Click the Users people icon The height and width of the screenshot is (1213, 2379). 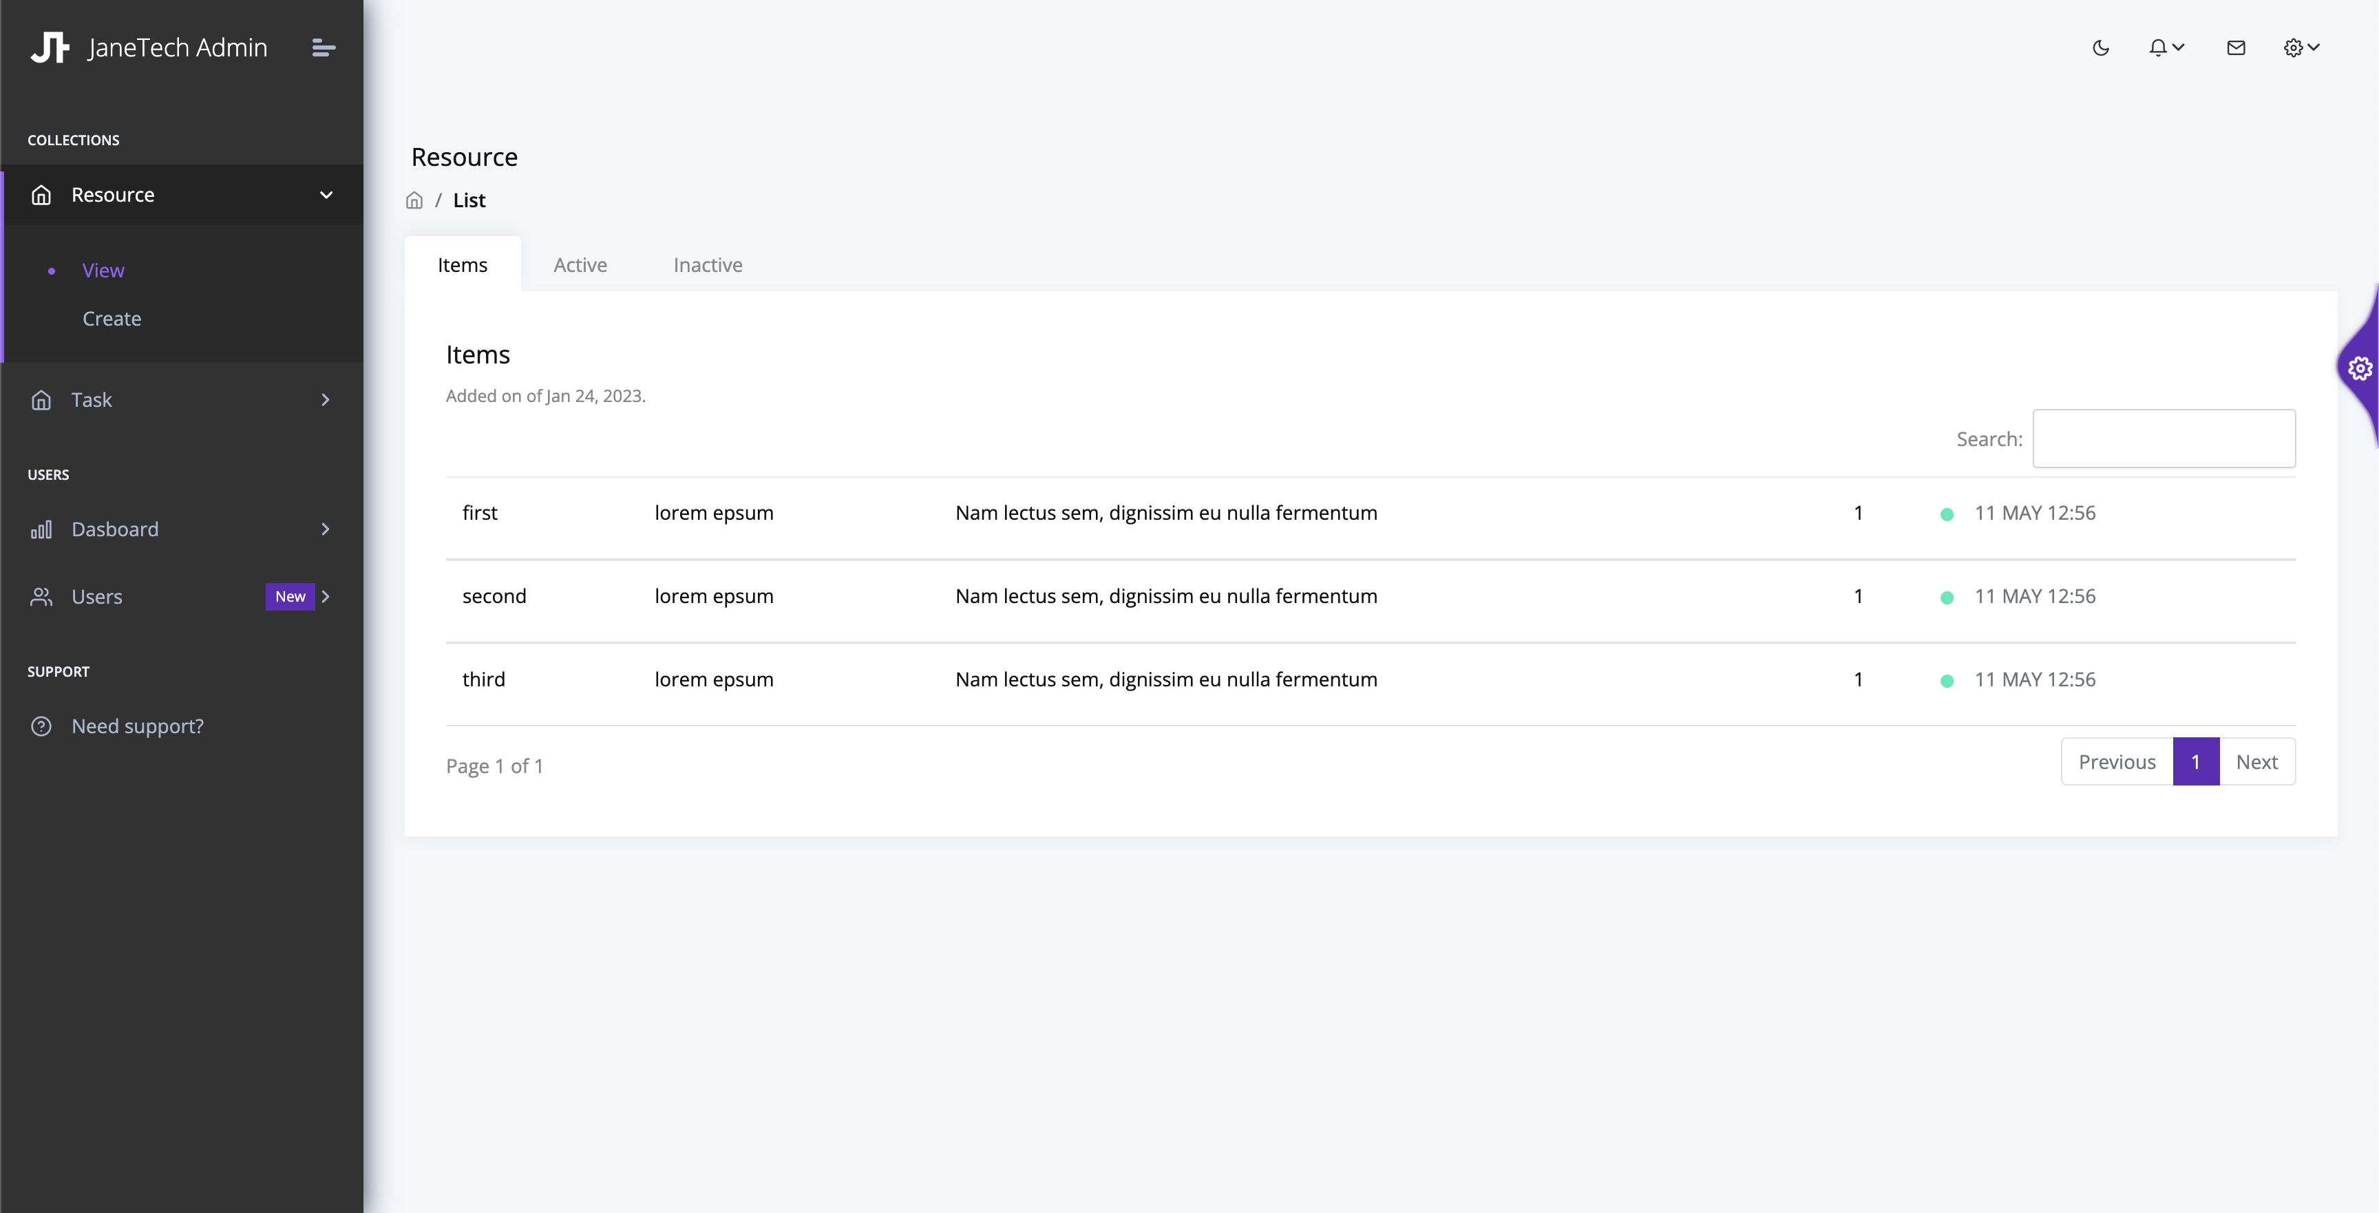(x=41, y=597)
